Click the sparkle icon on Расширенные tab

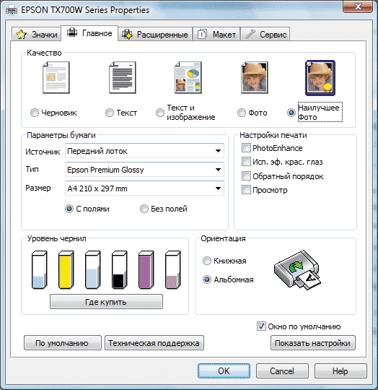click(127, 35)
